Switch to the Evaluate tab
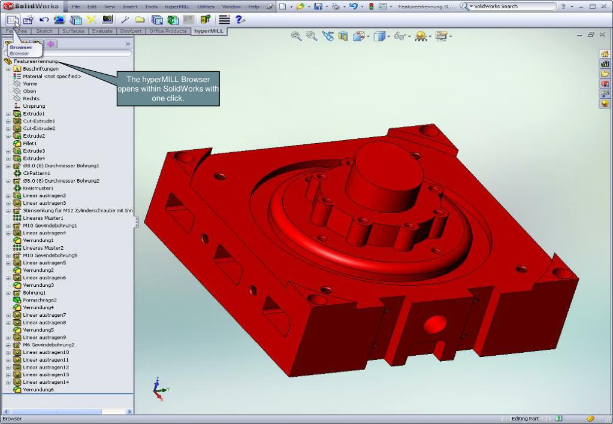 pos(102,31)
